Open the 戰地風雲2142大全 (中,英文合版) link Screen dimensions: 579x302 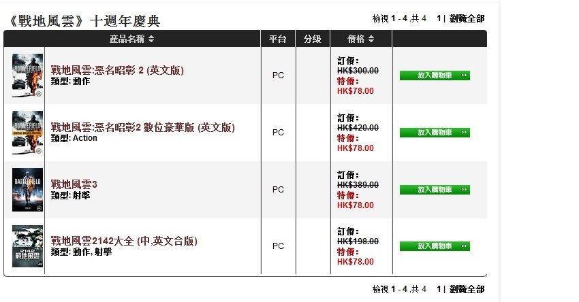tap(124, 241)
